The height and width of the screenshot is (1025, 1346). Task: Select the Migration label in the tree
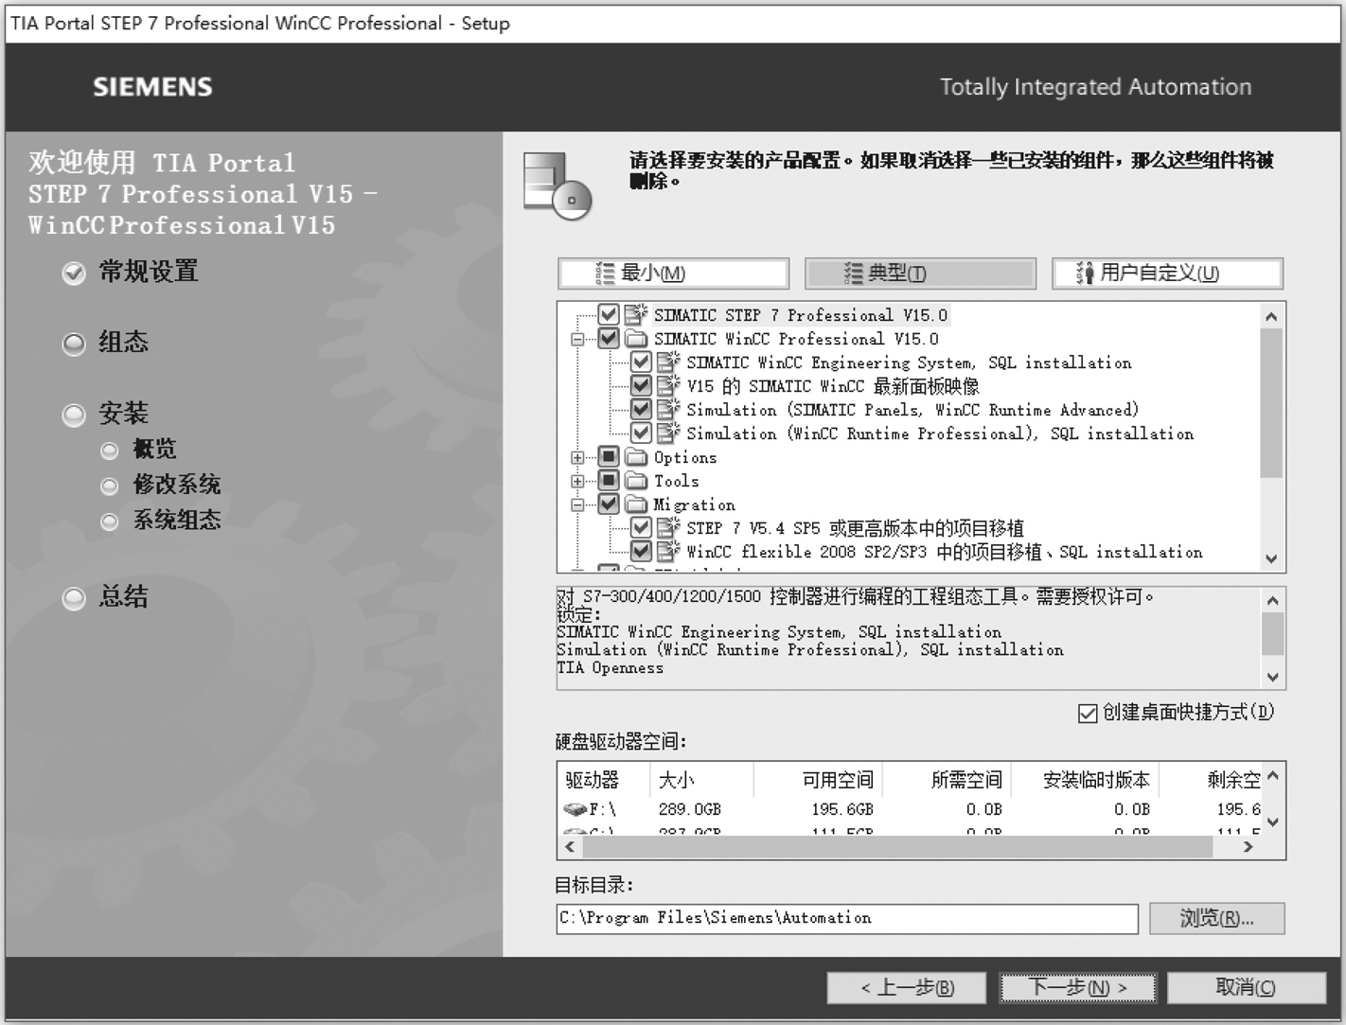point(694,504)
